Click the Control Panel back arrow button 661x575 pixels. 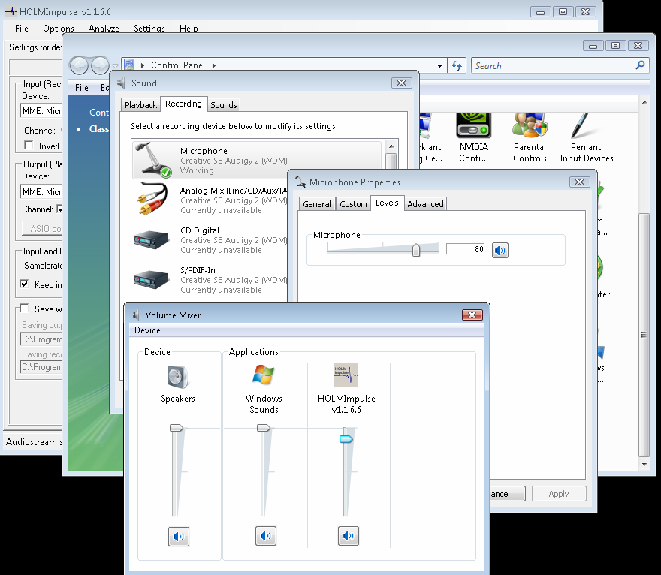pyautogui.click(x=79, y=66)
